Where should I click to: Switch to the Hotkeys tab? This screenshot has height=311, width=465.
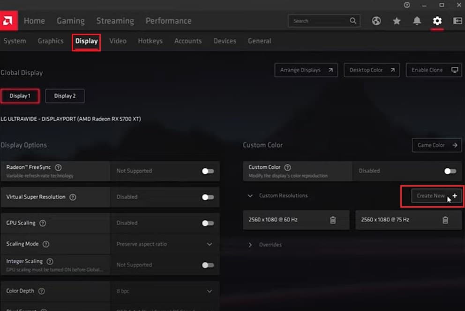pos(150,41)
